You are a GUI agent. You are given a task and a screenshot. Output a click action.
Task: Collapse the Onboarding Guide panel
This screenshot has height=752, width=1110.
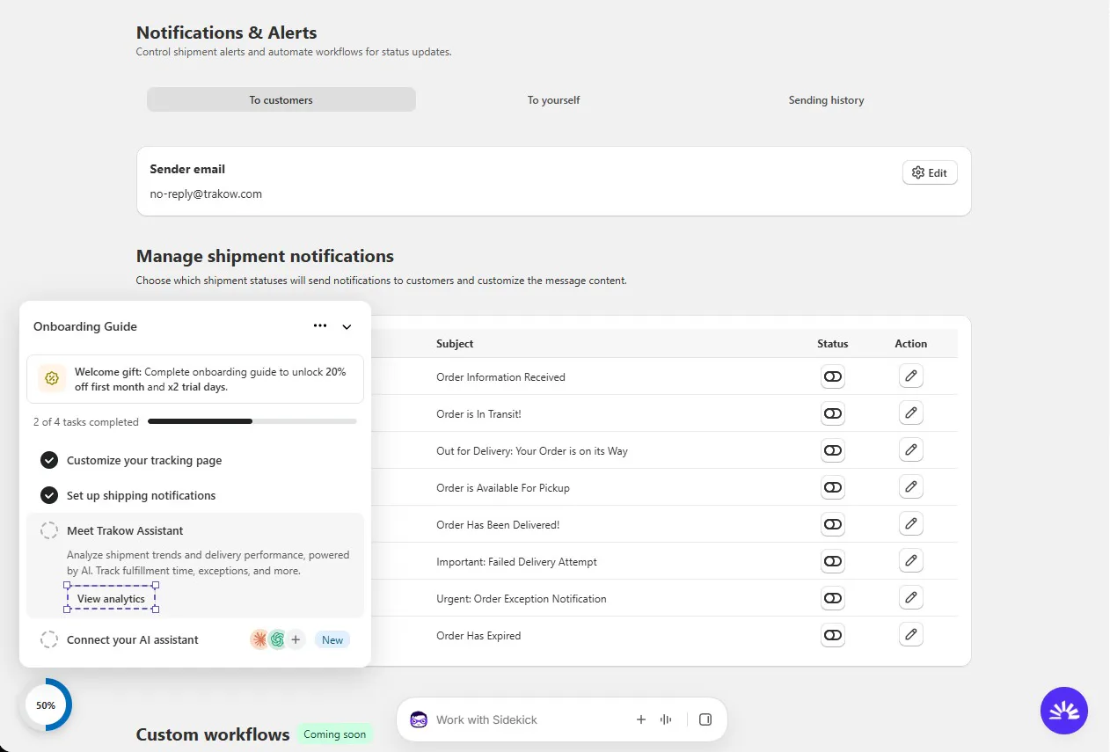coord(347,326)
